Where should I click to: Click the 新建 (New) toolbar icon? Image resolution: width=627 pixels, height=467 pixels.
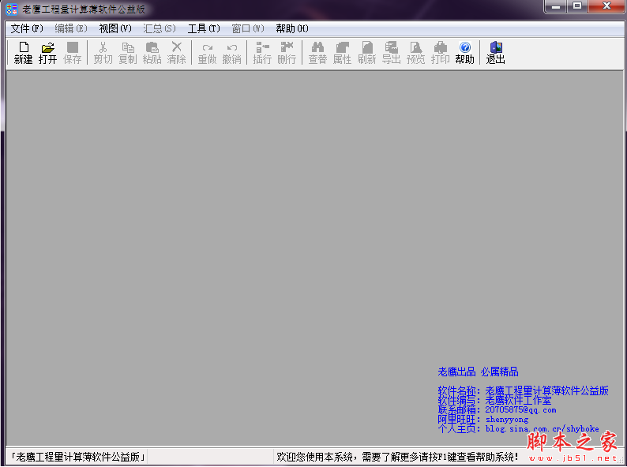pyautogui.click(x=23, y=53)
